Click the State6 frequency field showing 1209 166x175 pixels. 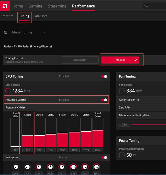86,150
